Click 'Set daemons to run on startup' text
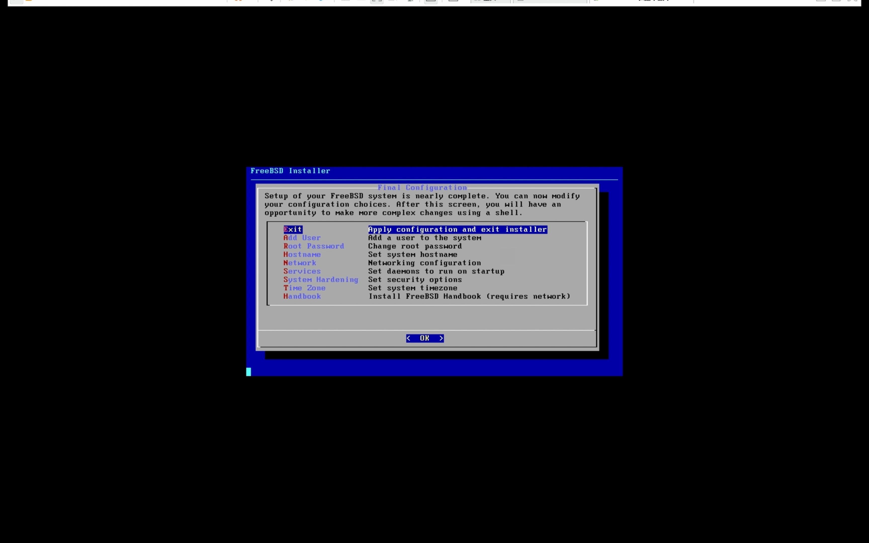Viewport: 869px width, 543px height. click(436, 271)
